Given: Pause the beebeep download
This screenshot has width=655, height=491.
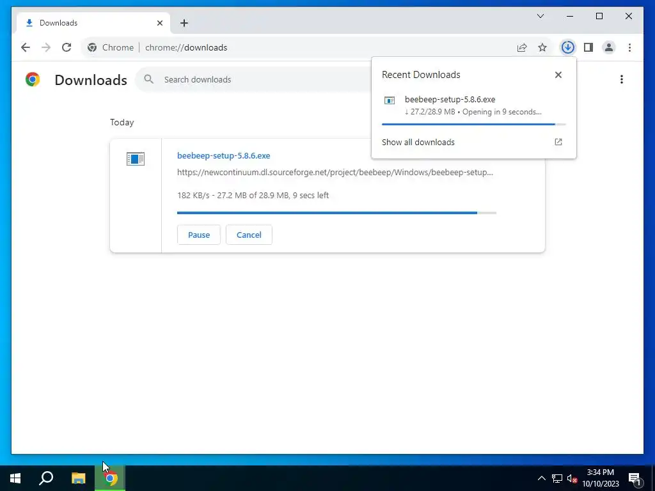Looking at the screenshot, I should [199, 235].
